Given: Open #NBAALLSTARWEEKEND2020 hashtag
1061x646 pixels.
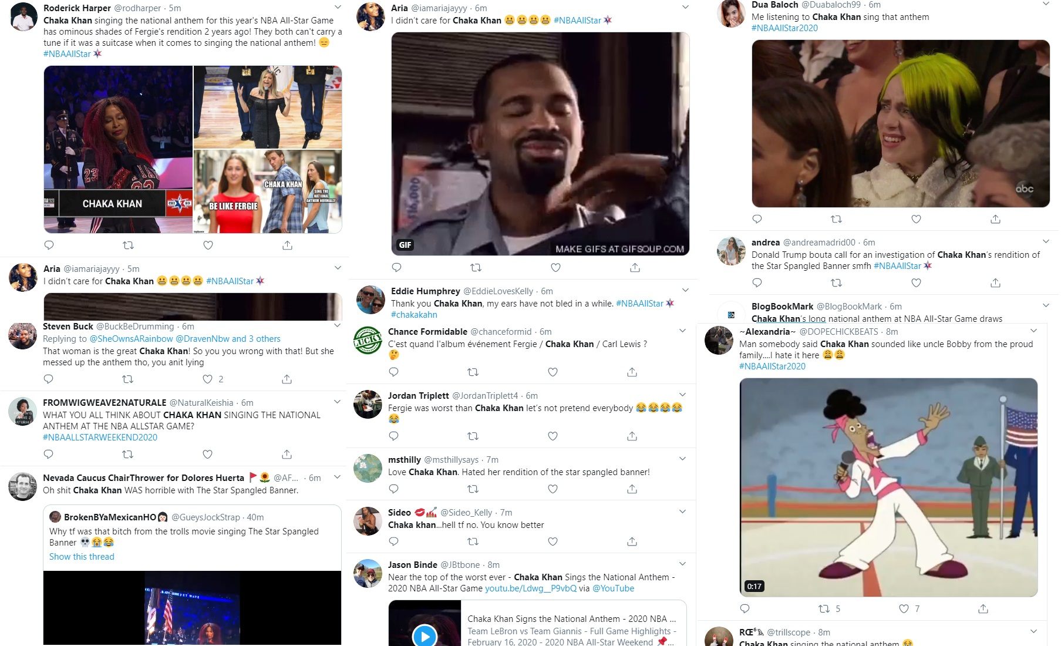Looking at the screenshot, I should tap(100, 437).
